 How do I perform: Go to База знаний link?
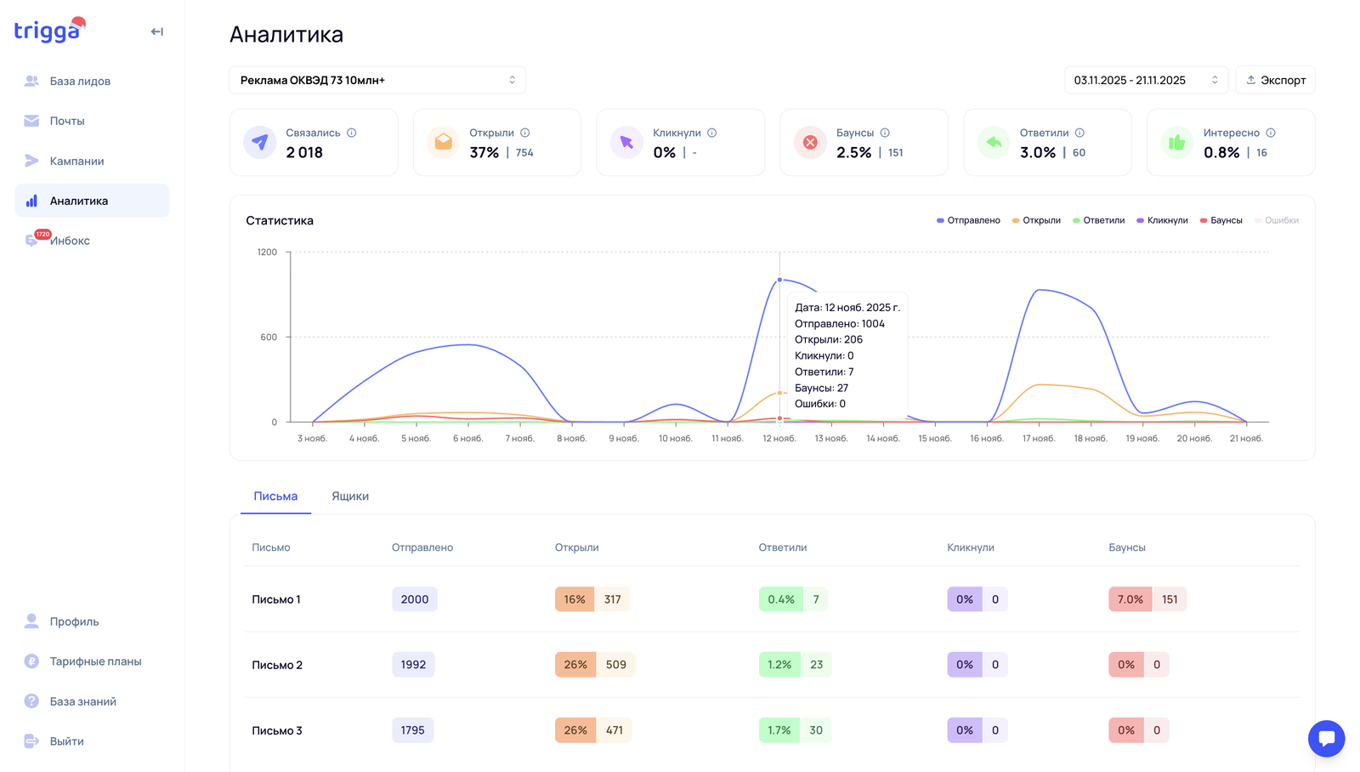[x=82, y=701]
